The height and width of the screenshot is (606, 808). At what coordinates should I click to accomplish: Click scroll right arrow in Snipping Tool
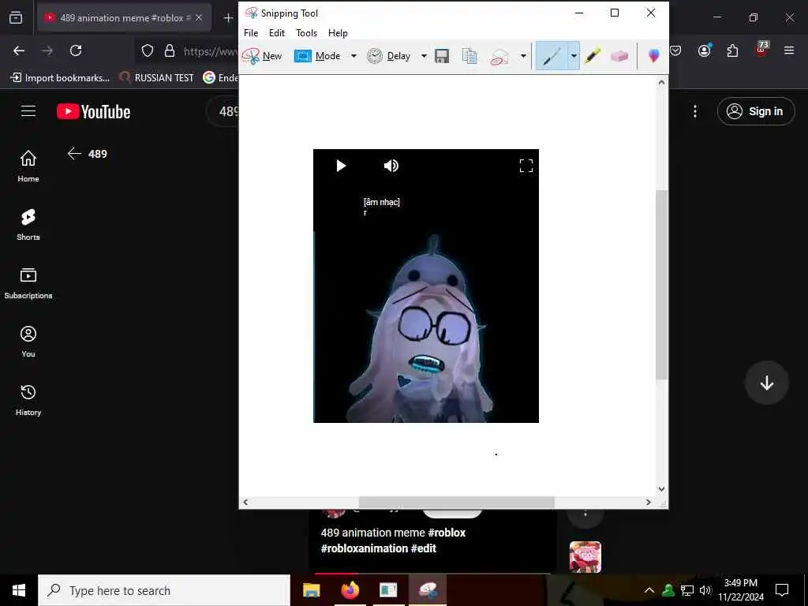[649, 502]
